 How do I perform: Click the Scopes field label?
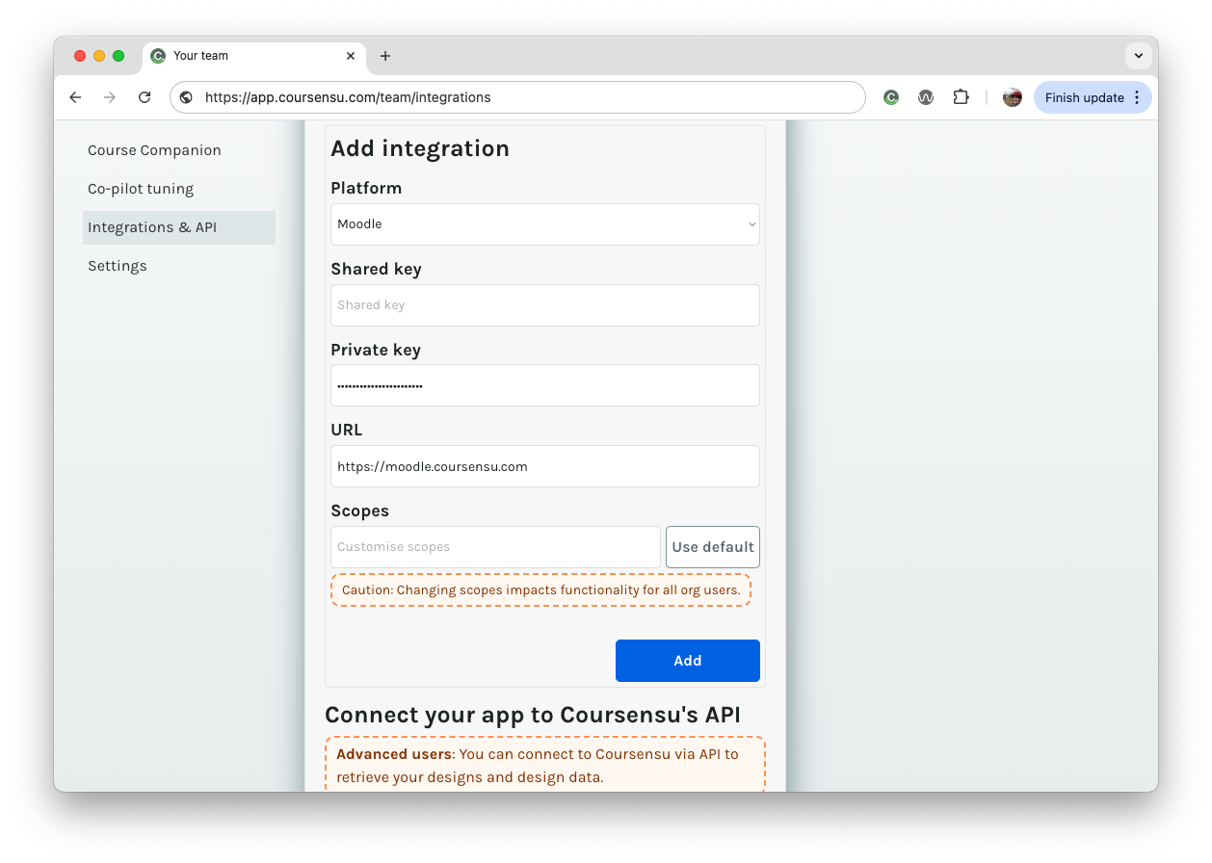coord(359,510)
